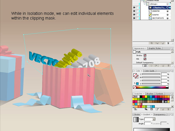This screenshot has height=131, width=175.
Task: Click target circle for 20080708 layer
Action: pyautogui.click(x=167, y=11)
